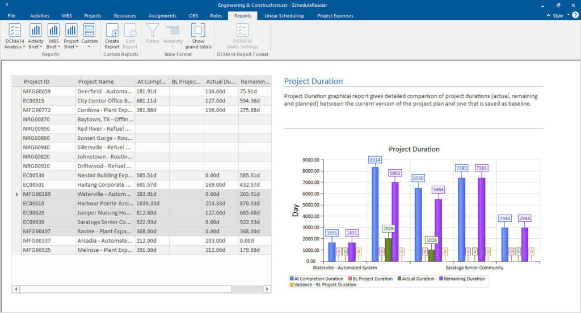
Task: Select row EC00630
Action: point(141,222)
